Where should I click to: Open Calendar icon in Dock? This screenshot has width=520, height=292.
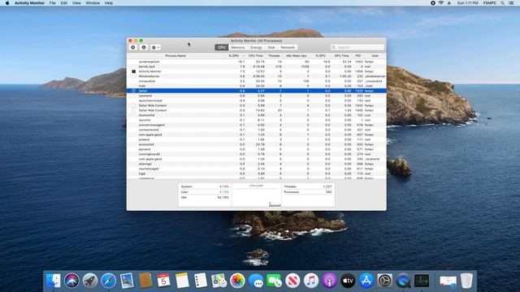point(163,281)
